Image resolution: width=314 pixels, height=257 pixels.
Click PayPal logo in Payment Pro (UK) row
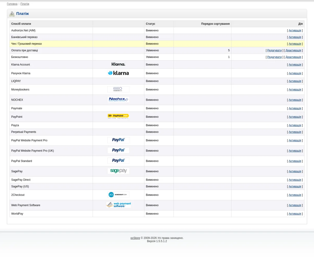(118, 150)
